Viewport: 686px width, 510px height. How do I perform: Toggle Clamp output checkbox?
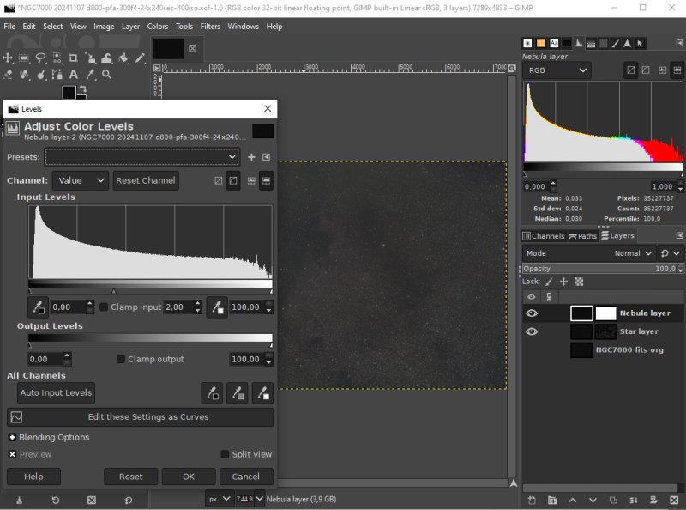pyautogui.click(x=121, y=359)
